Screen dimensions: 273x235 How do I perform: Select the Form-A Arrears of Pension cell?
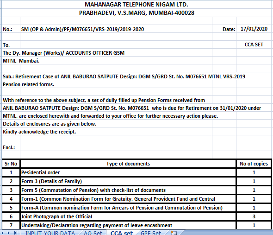pos(128,208)
